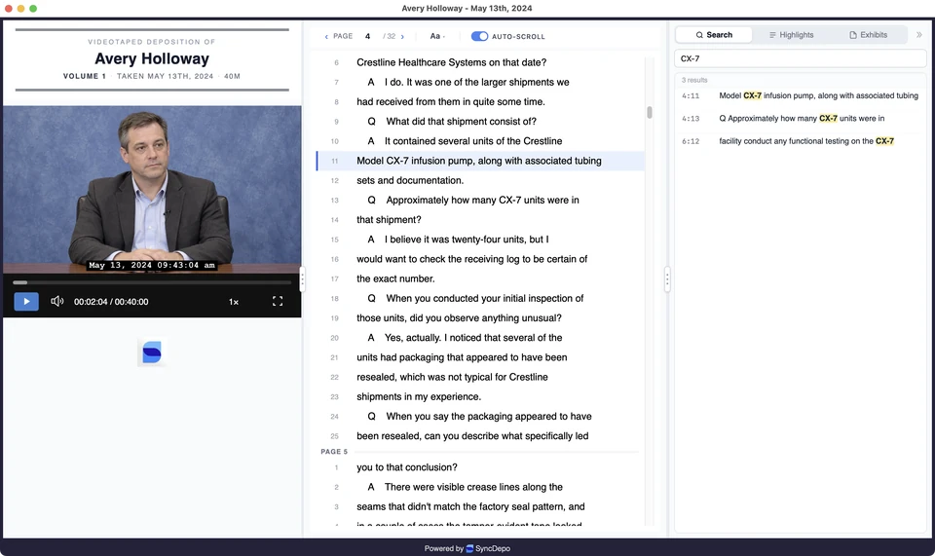Switch to the Exhibits tab
This screenshot has height=556, width=935.
pos(868,35)
